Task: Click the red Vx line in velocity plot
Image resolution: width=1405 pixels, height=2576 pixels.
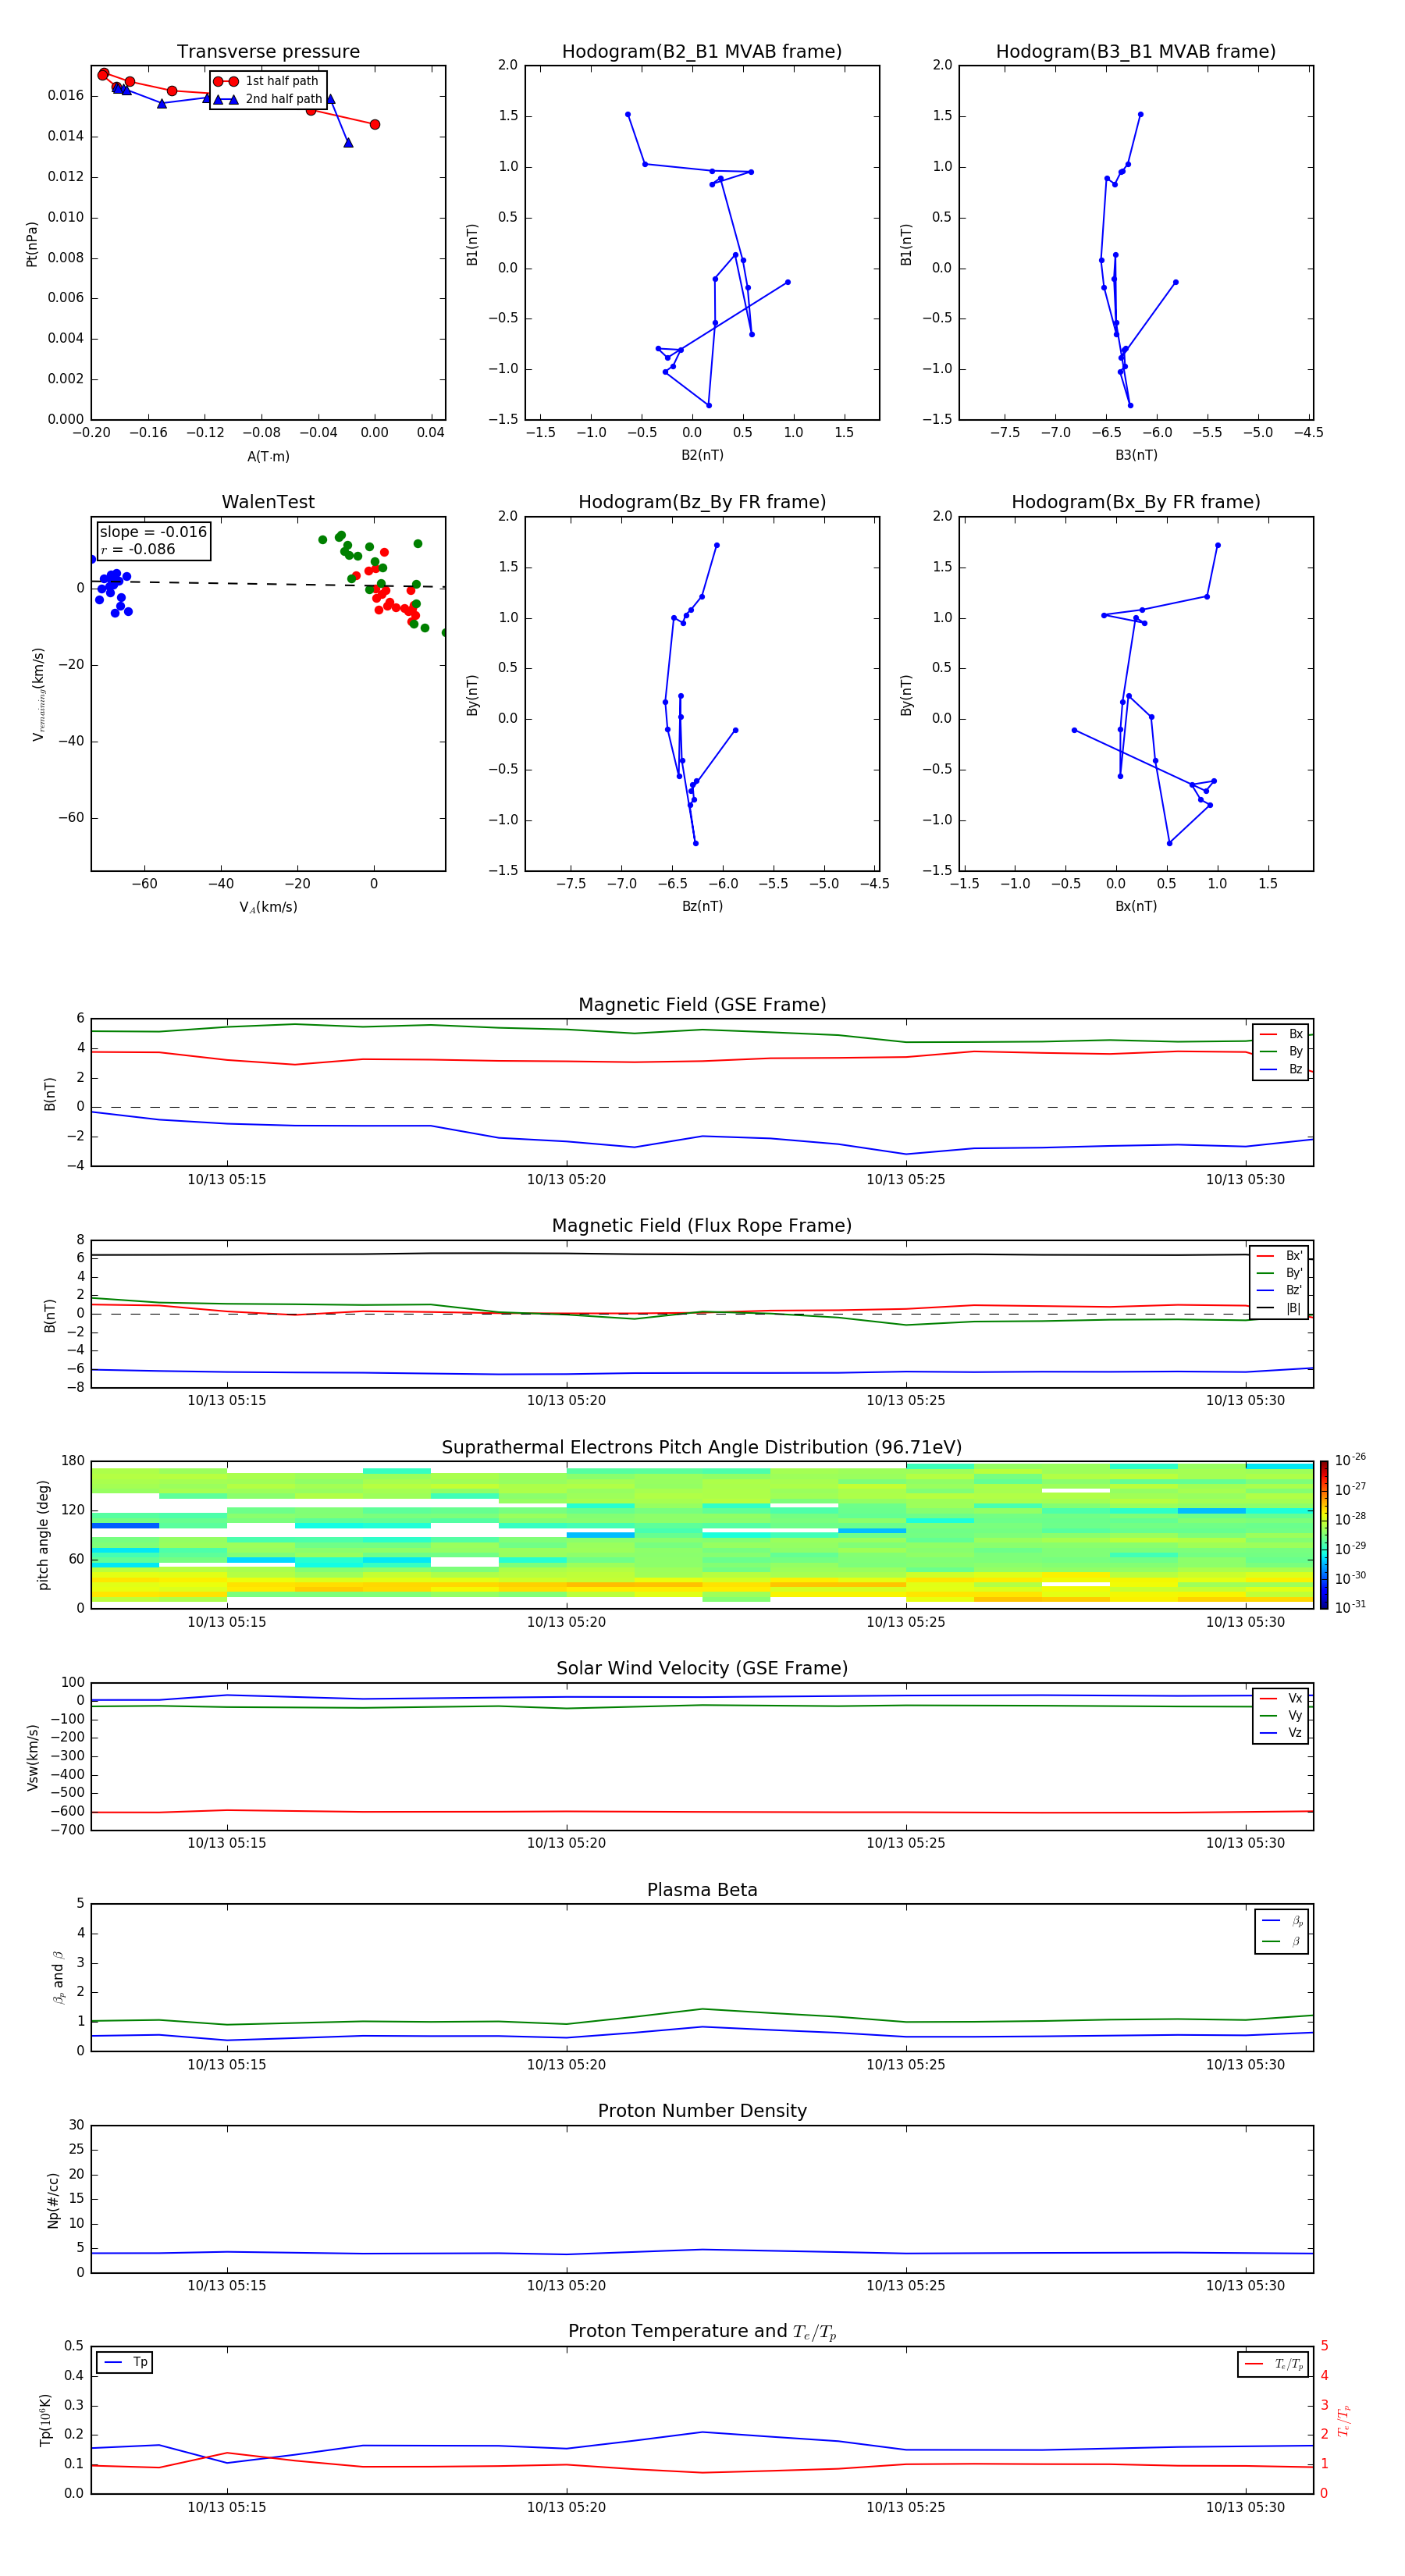Action: pyautogui.click(x=700, y=1811)
